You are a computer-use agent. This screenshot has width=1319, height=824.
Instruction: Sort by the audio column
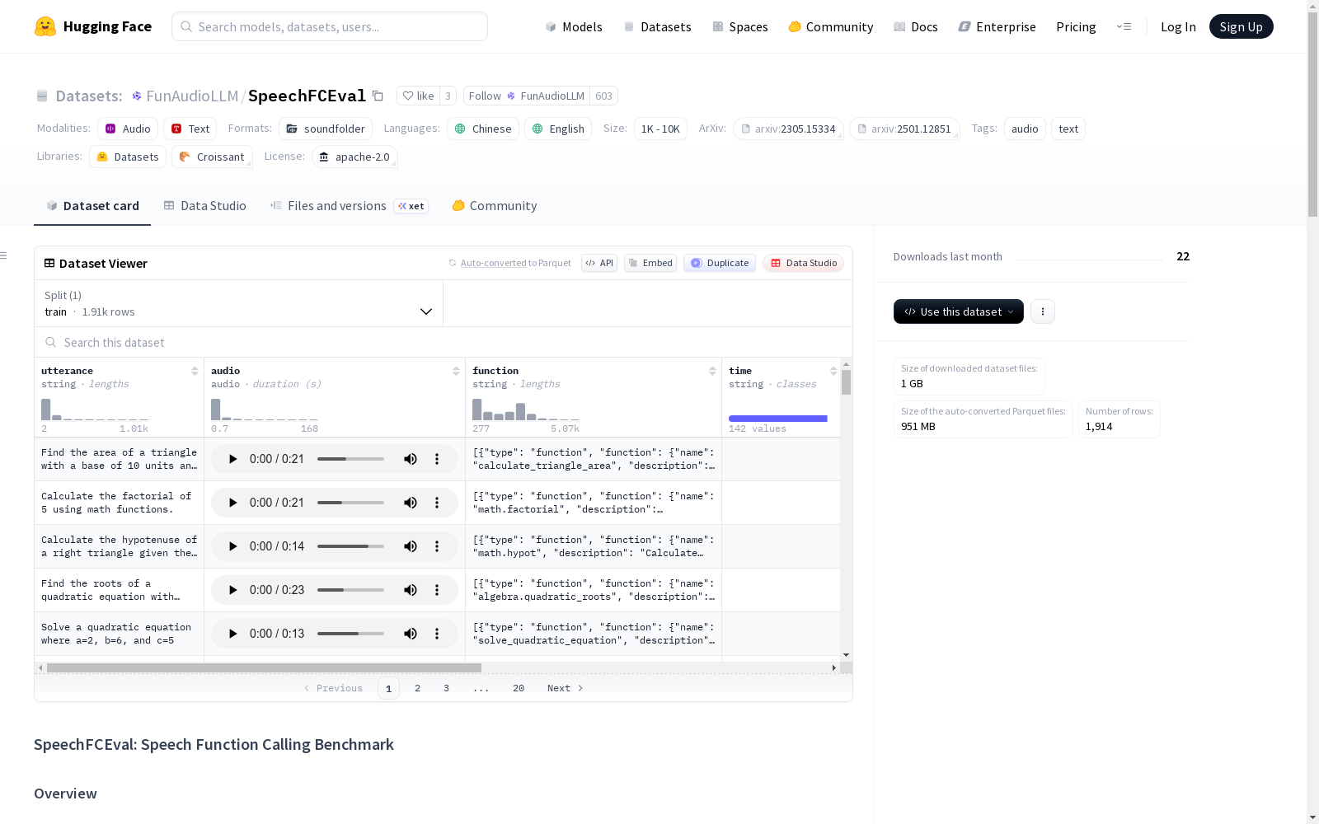(456, 371)
